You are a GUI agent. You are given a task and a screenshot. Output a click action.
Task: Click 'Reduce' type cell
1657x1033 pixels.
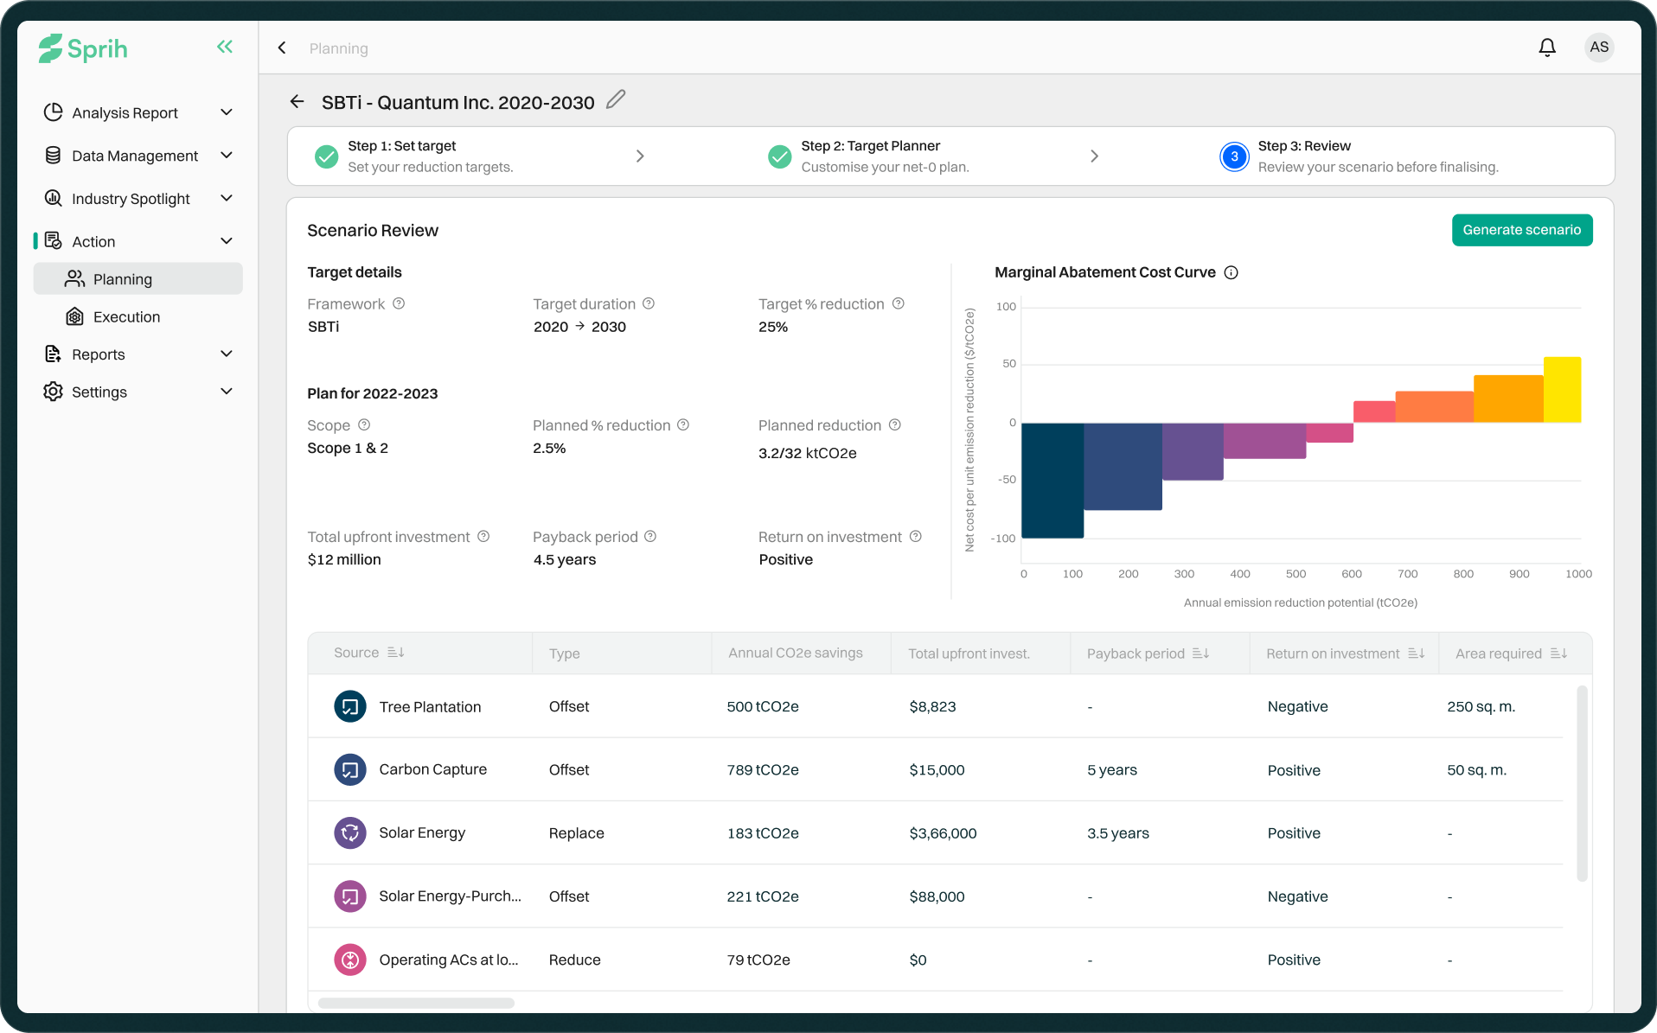click(574, 960)
